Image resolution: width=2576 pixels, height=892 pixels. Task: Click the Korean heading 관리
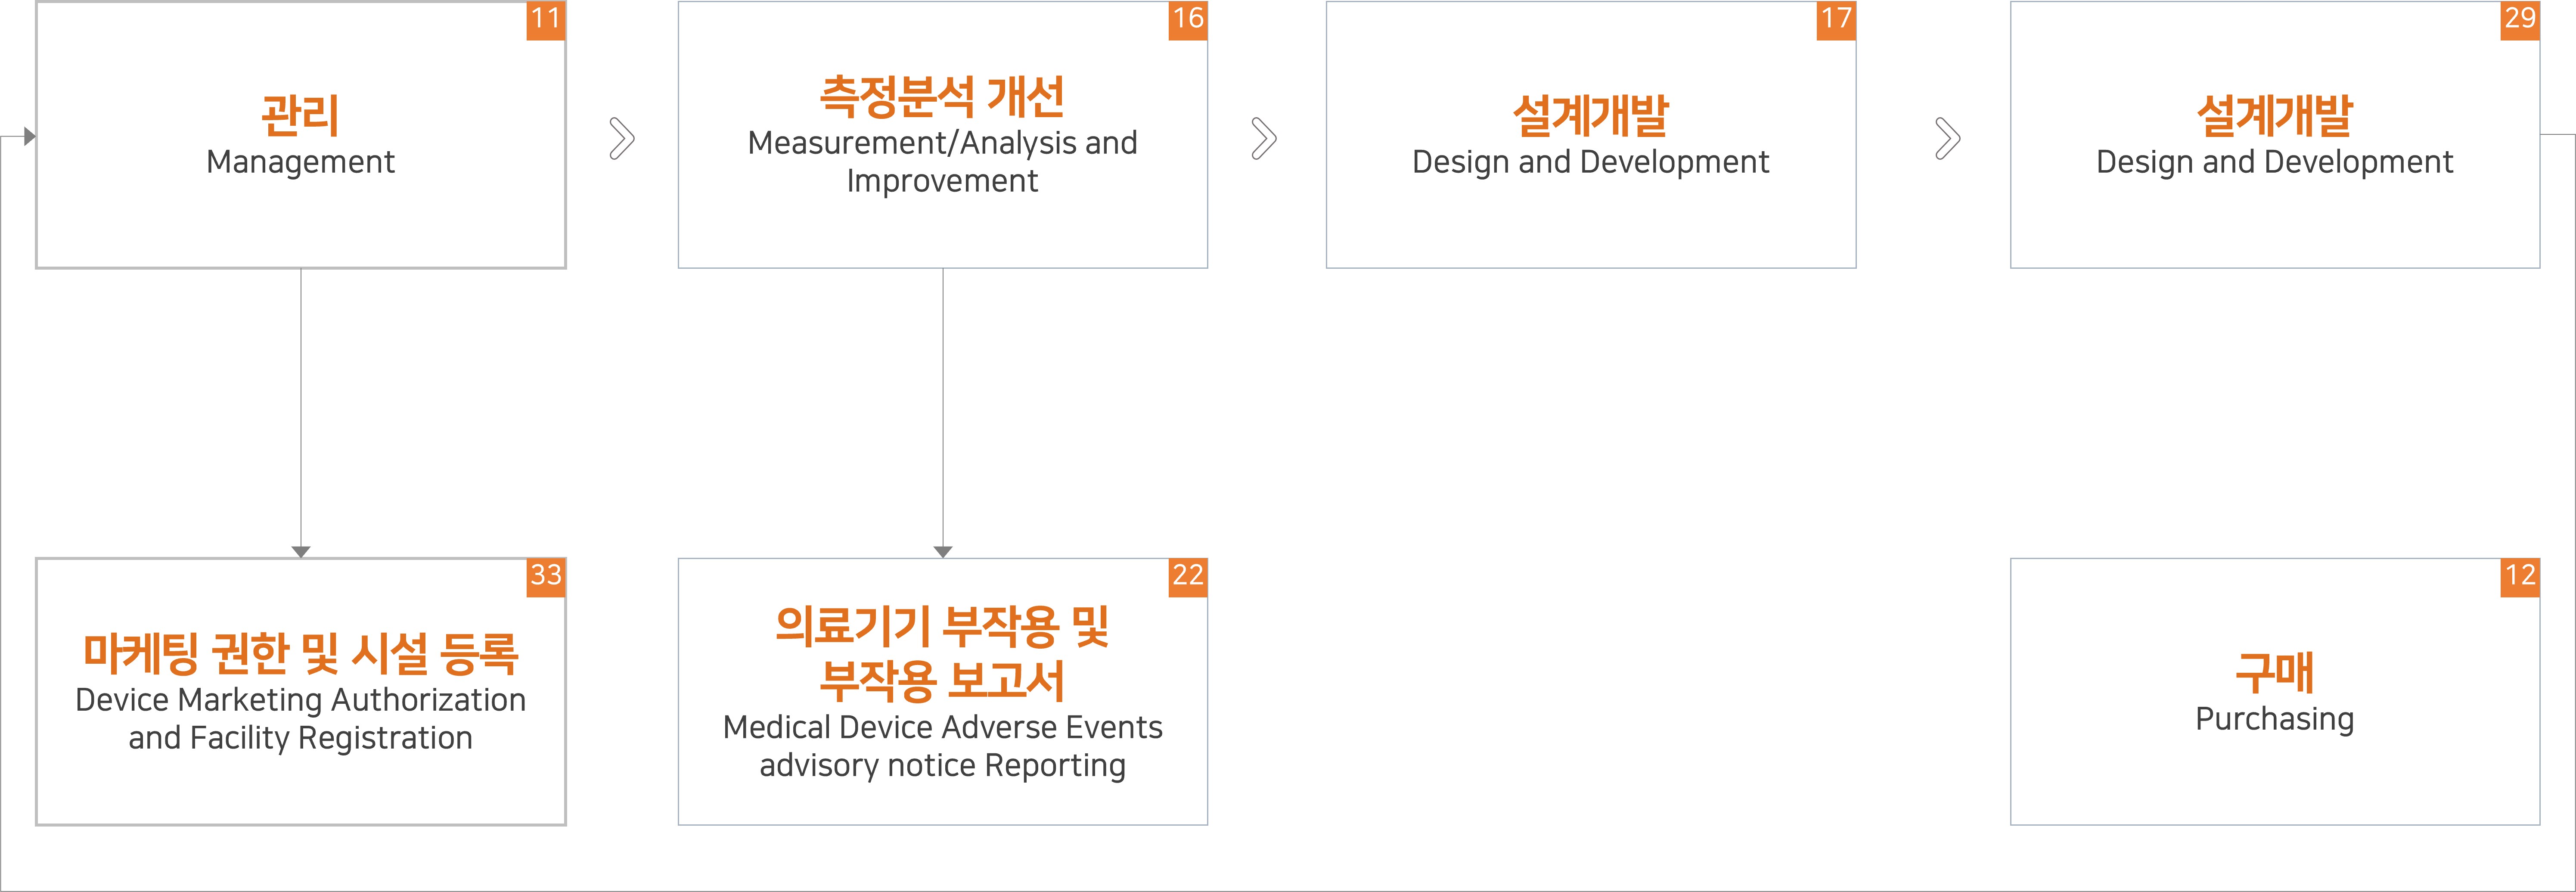click(300, 115)
